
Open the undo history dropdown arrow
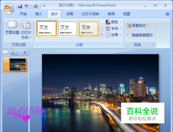pyautogui.click(x=30, y=6)
